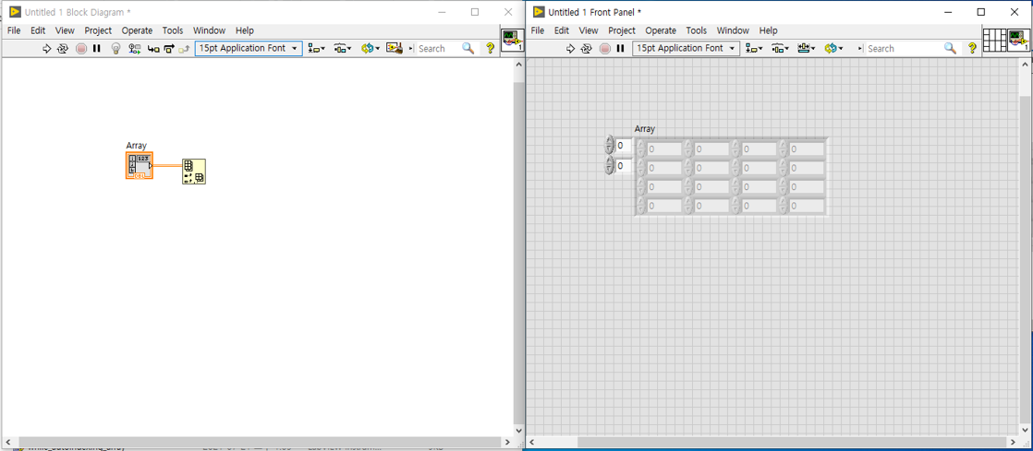Open Edit menu in Front Panel window
The height and width of the screenshot is (451, 1033).
[561, 30]
